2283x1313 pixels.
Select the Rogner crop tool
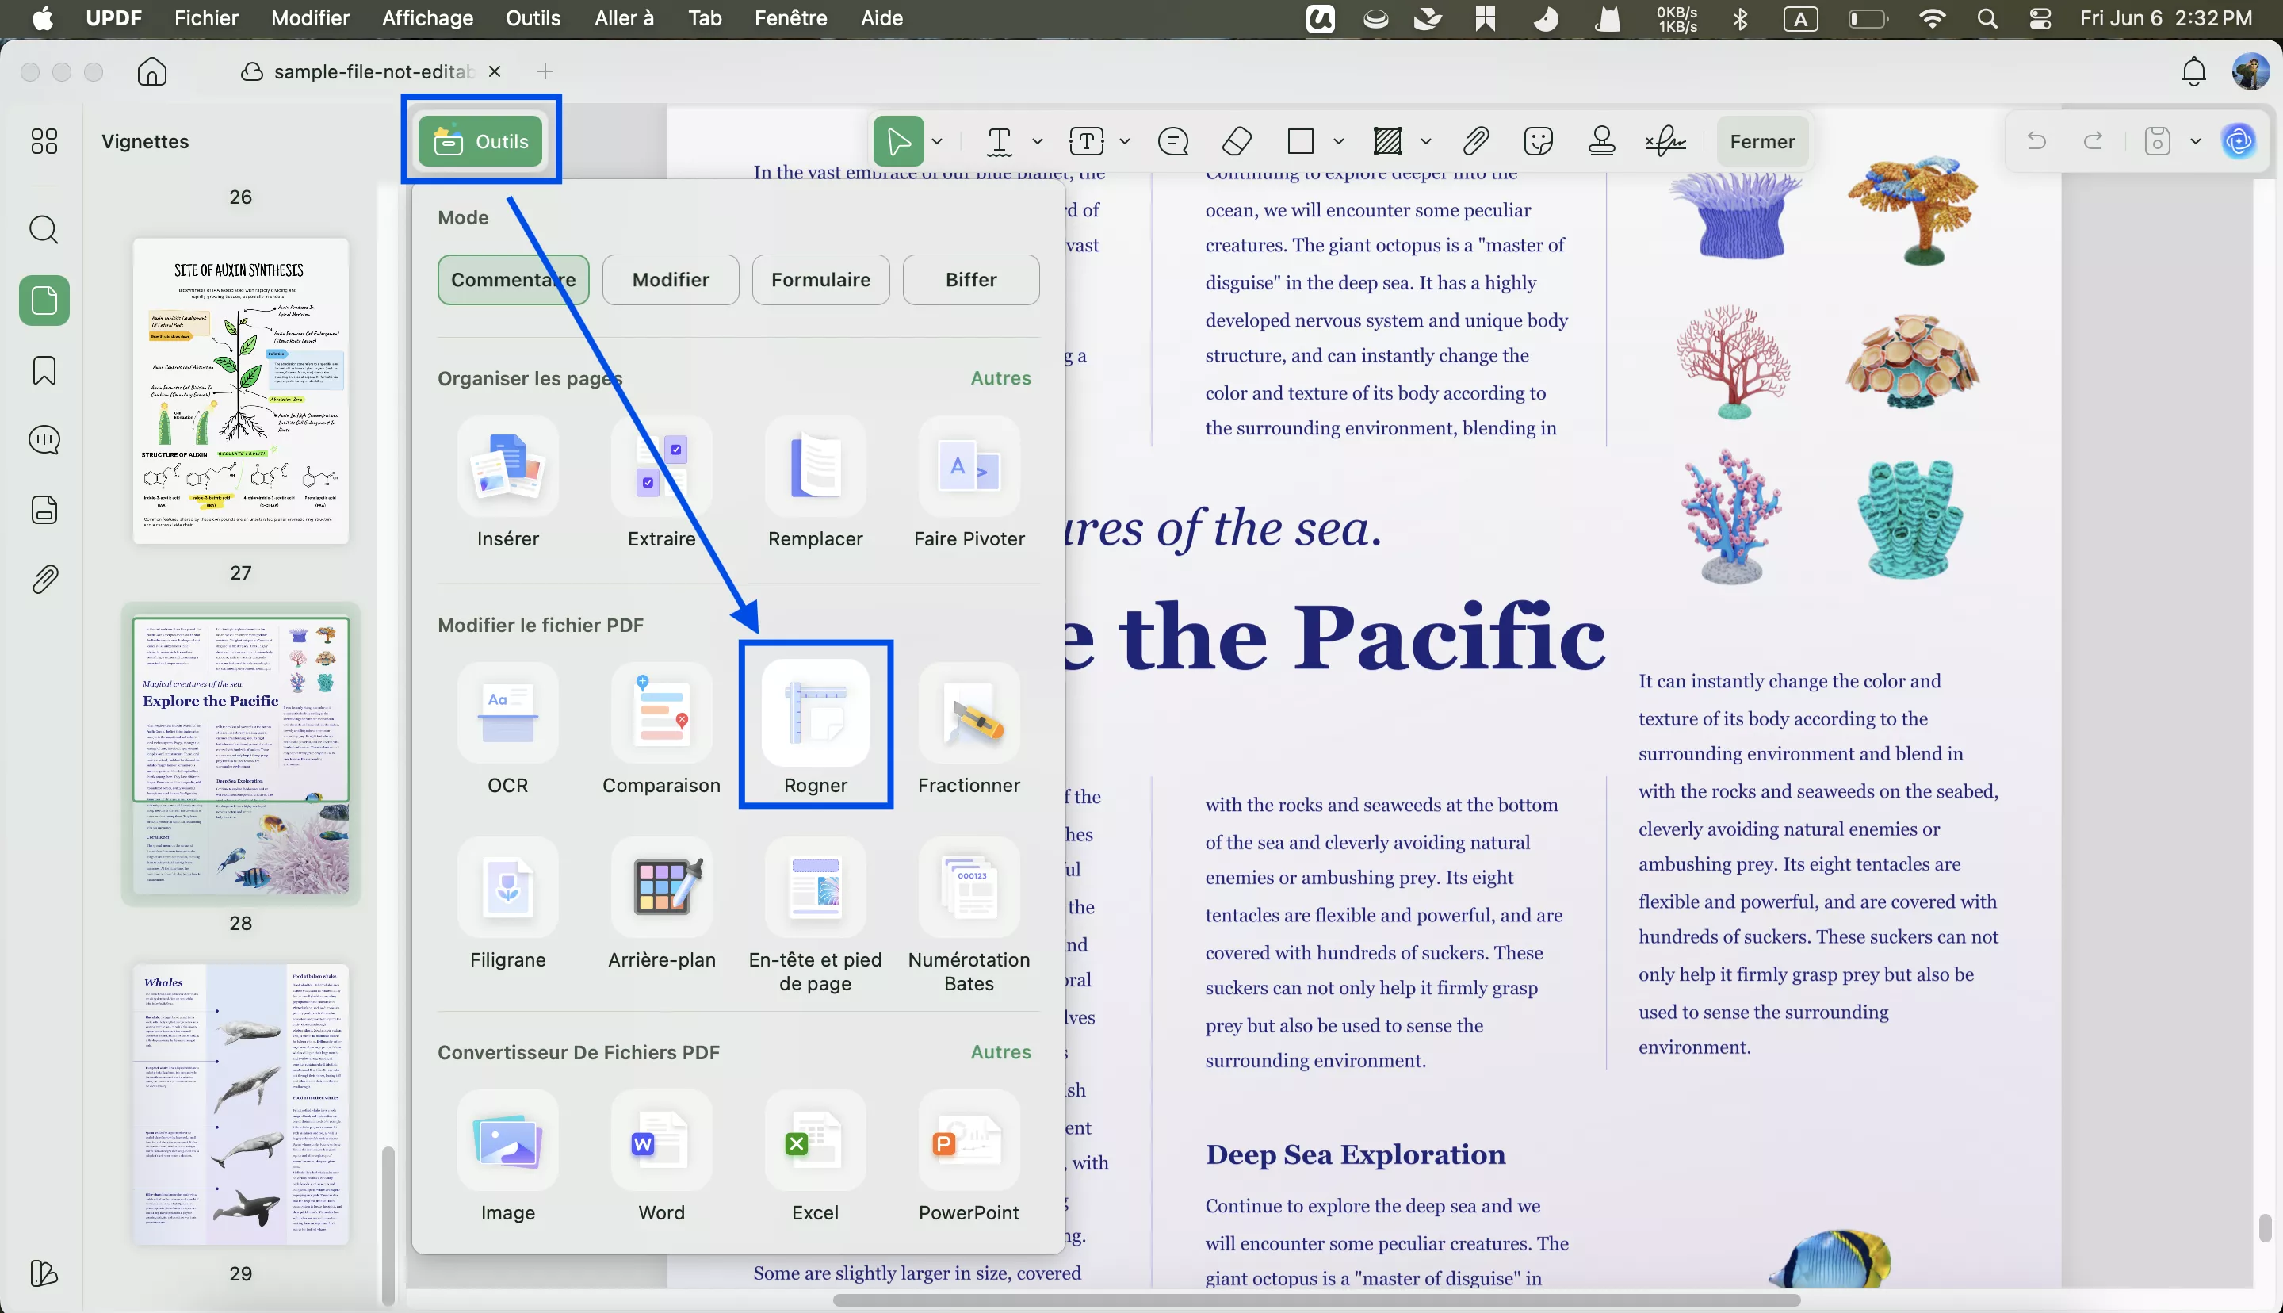(815, 726)
